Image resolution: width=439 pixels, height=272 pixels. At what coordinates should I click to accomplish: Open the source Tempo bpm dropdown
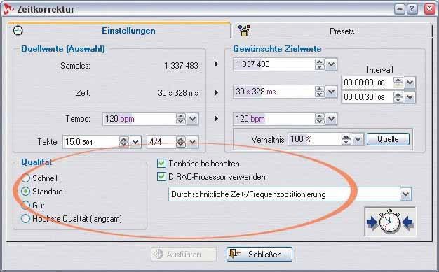(193, 119)
